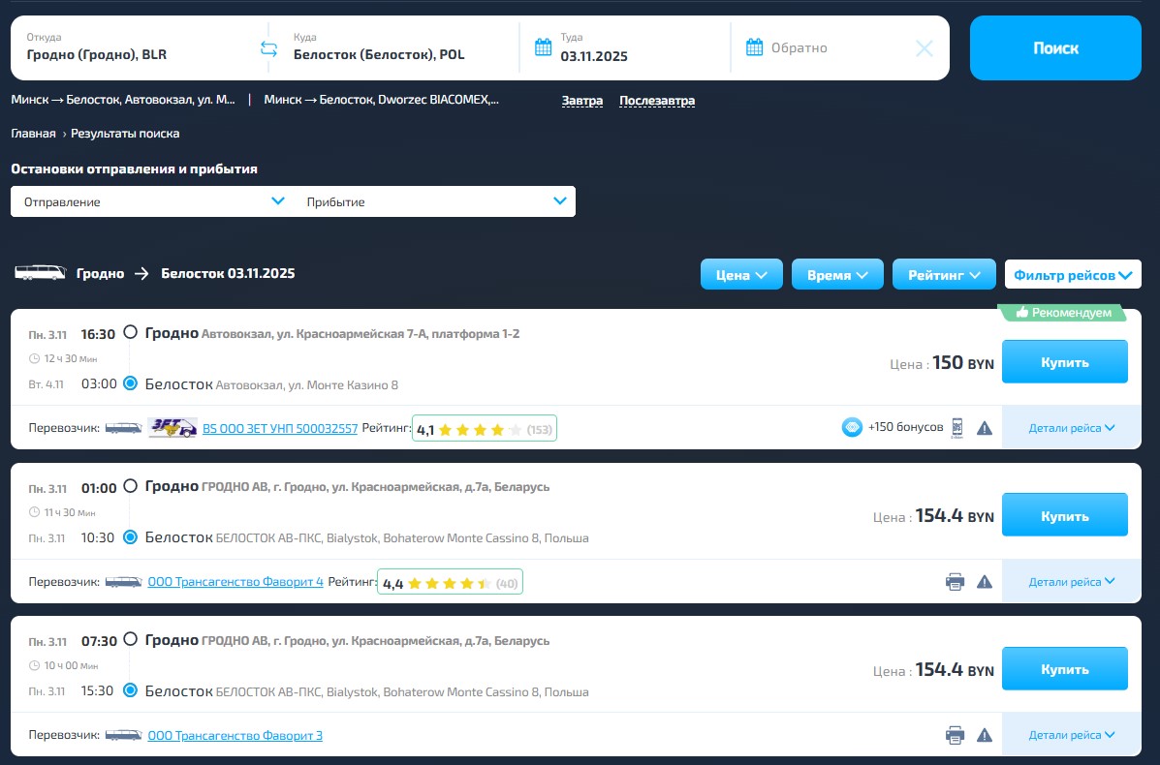Screen dimensions: 1160x765
Task: Expand the Фильтр рейсов dropdown
Action: tap(1072, 275)
